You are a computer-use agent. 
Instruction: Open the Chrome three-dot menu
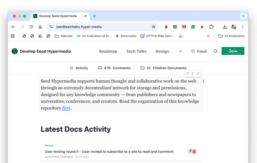(x=243, y=27)
